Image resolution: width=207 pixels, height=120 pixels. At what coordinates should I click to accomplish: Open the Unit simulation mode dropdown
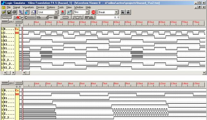point(56,12)
